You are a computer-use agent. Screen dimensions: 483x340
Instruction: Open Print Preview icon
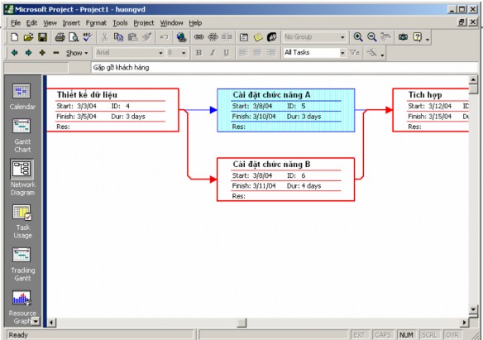pyautogui.click(x=74, y=37)
